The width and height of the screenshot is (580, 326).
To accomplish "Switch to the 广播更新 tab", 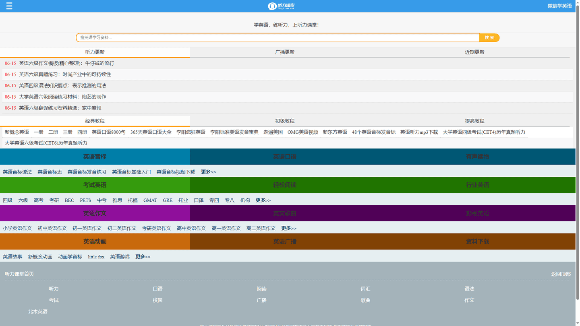I will [285, 52].
